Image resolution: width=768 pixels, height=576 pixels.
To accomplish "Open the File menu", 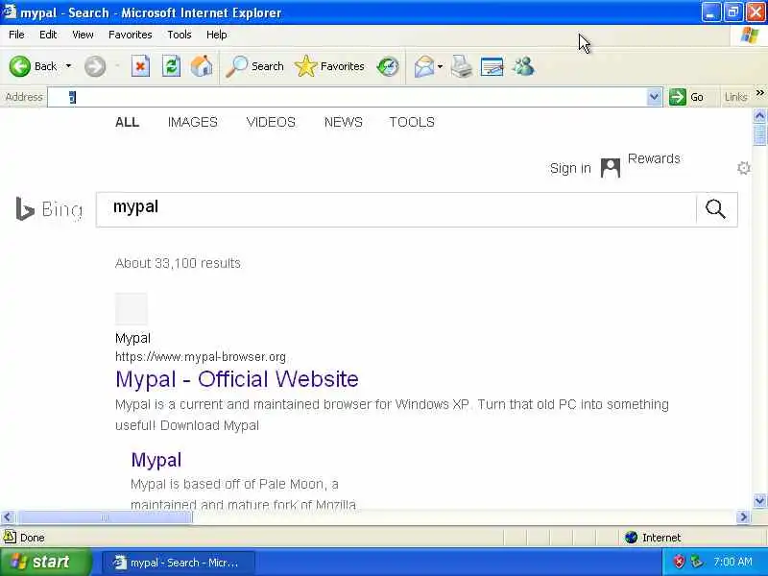I will point(16,35).
